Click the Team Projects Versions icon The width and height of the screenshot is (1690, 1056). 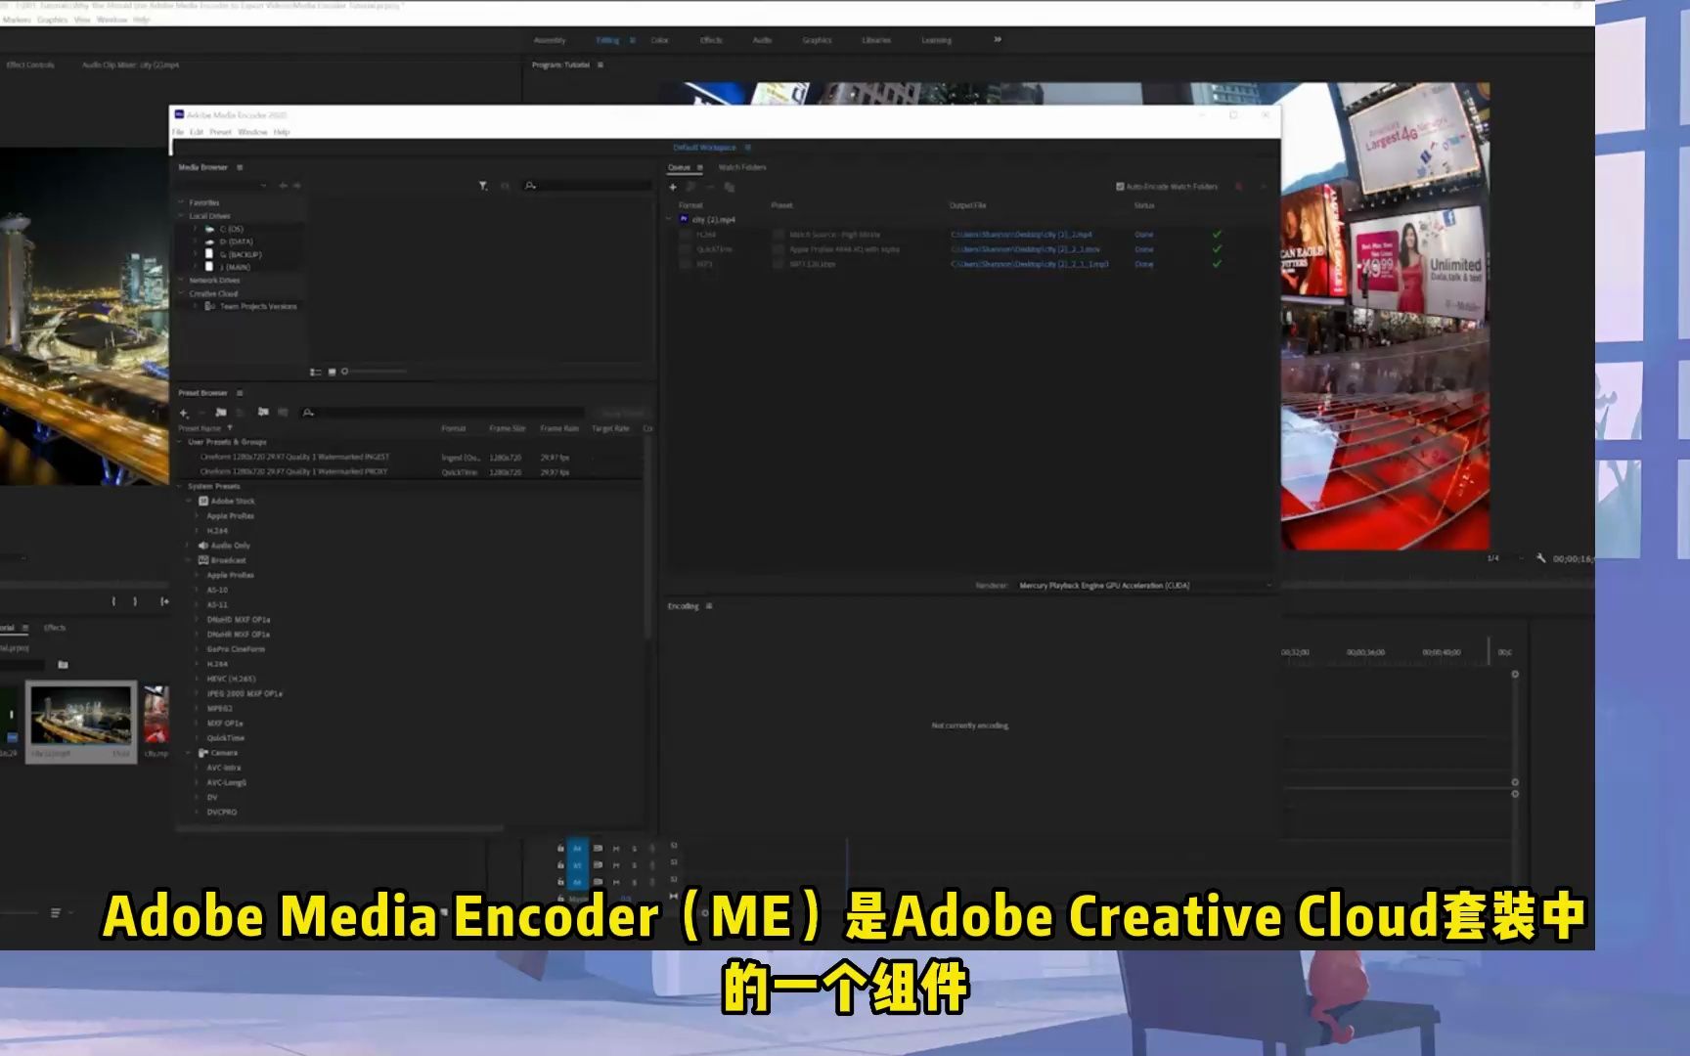(x=210, y=306)
